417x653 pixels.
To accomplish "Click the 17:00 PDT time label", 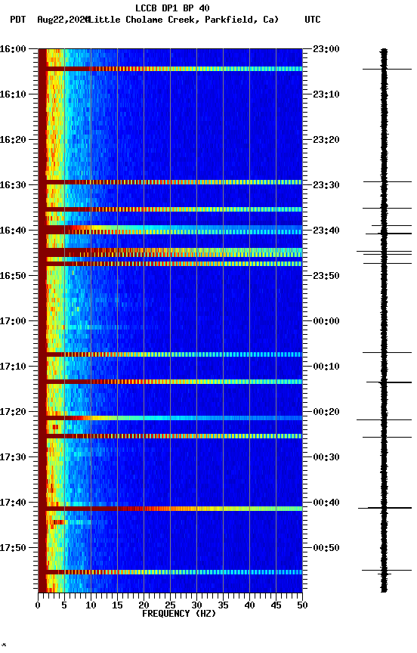I will coord(13,321).
